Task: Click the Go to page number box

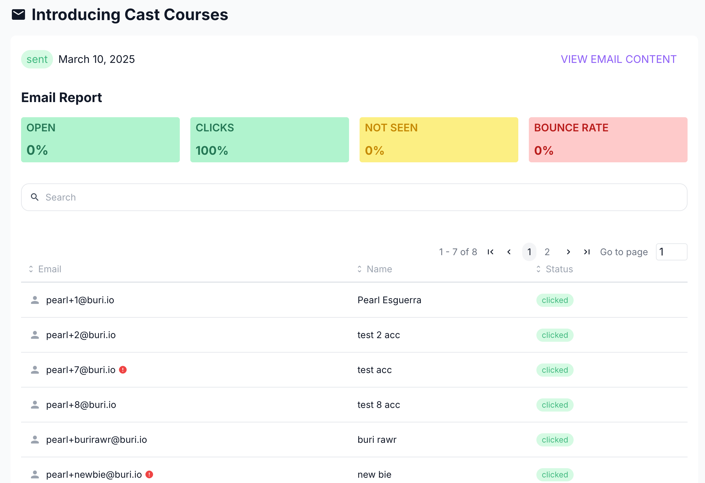Action: 671,252
